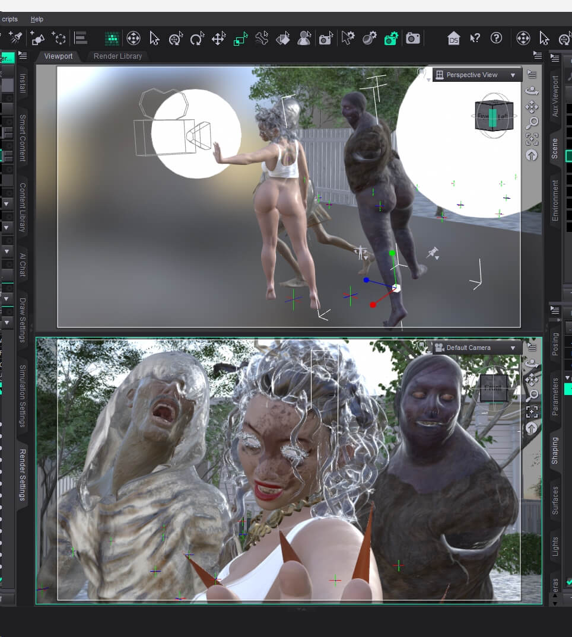Viewport: 572px width, 637px height.
Task: Open the Lights side tab
Action: [555, 546]
